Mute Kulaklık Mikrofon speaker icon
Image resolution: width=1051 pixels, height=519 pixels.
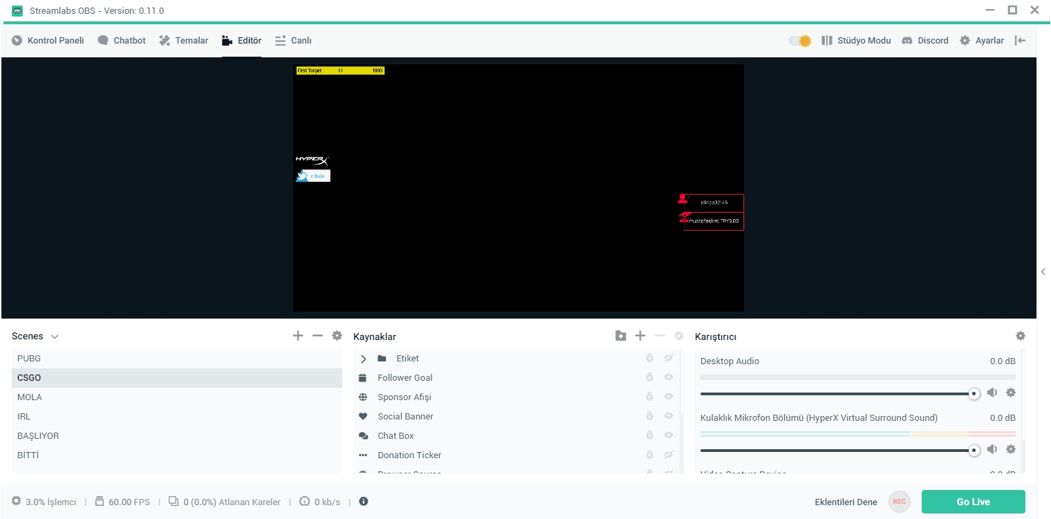[x=992, y=449]
